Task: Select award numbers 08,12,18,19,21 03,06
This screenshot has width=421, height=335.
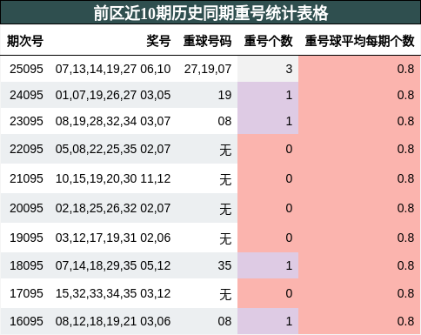Action: click(x=113, y=321)
